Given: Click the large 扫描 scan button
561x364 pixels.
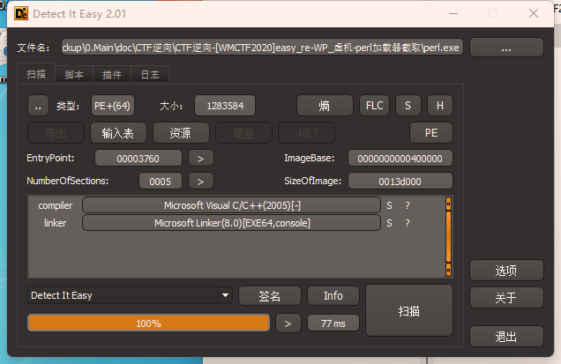Looking at the screenshot, I should 409,311.
